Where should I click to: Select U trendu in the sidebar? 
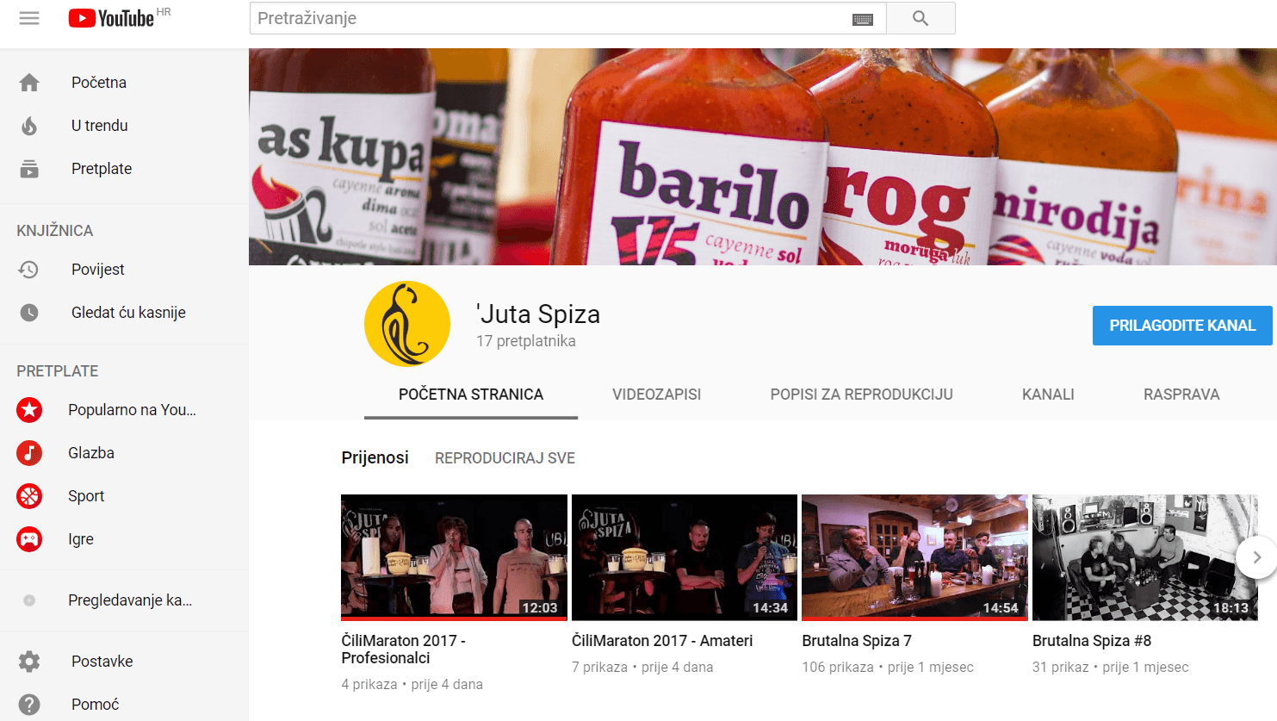(99, 126)
